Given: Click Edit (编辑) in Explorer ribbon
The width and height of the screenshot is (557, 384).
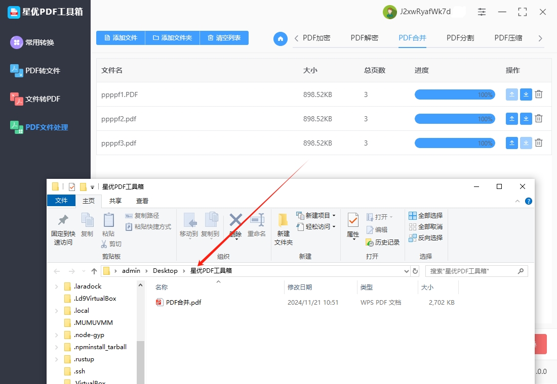Looking at the screenshot, I should [377, 230].
